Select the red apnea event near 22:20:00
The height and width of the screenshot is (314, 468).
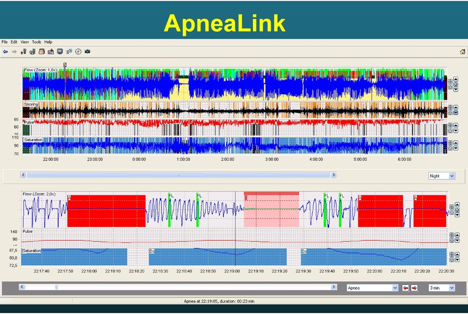pyautogui.click(x=381, y=211)
